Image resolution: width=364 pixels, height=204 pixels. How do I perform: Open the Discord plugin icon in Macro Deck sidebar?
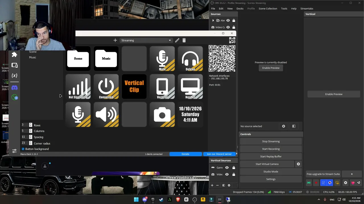pos(15,88)
